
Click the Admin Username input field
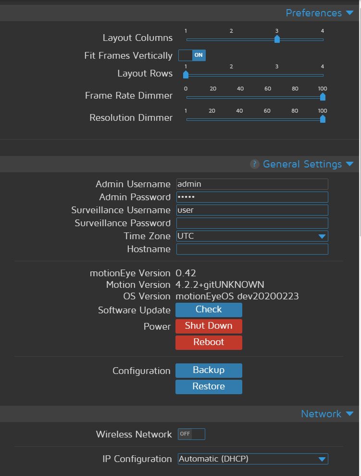[x=252, y=184]
